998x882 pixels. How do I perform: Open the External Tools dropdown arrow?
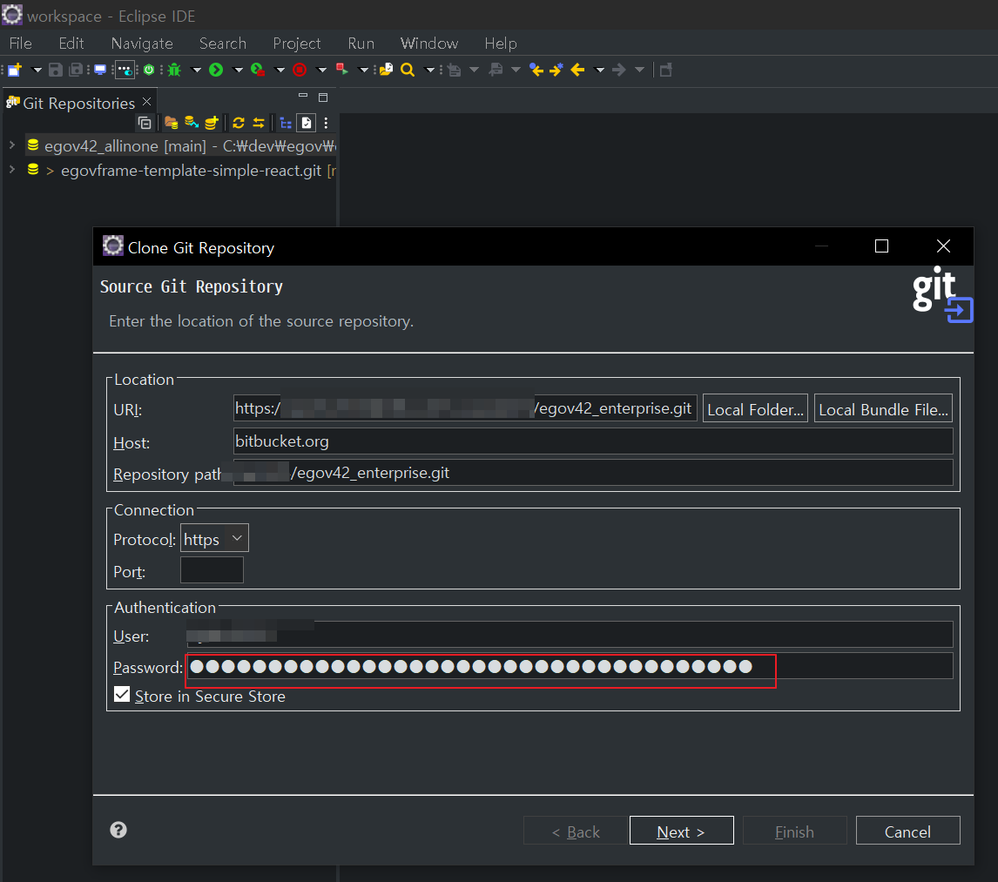[363, 70]
